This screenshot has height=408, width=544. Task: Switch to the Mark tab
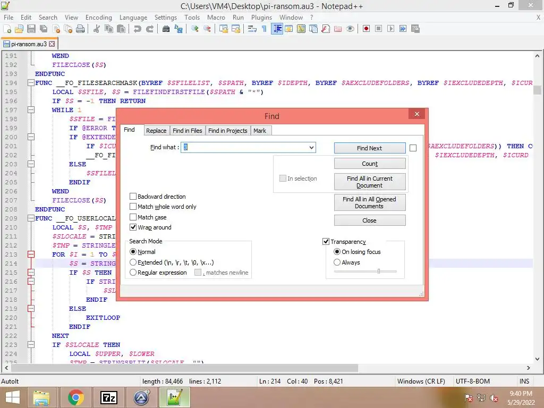(259, 131)
